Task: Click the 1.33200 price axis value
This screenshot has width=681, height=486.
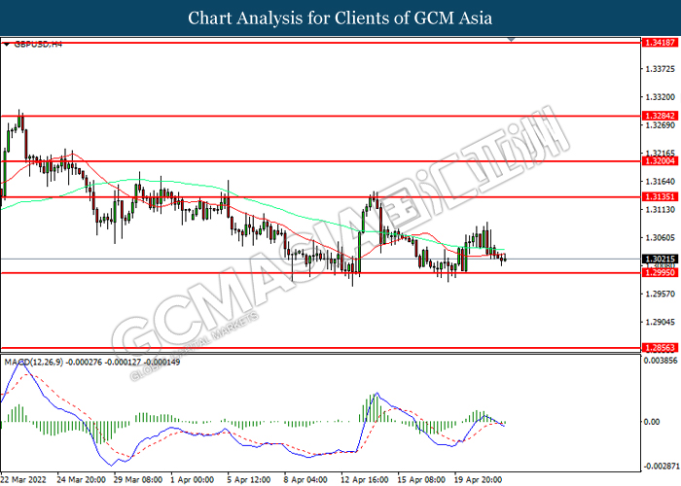Action: point(661,97)
